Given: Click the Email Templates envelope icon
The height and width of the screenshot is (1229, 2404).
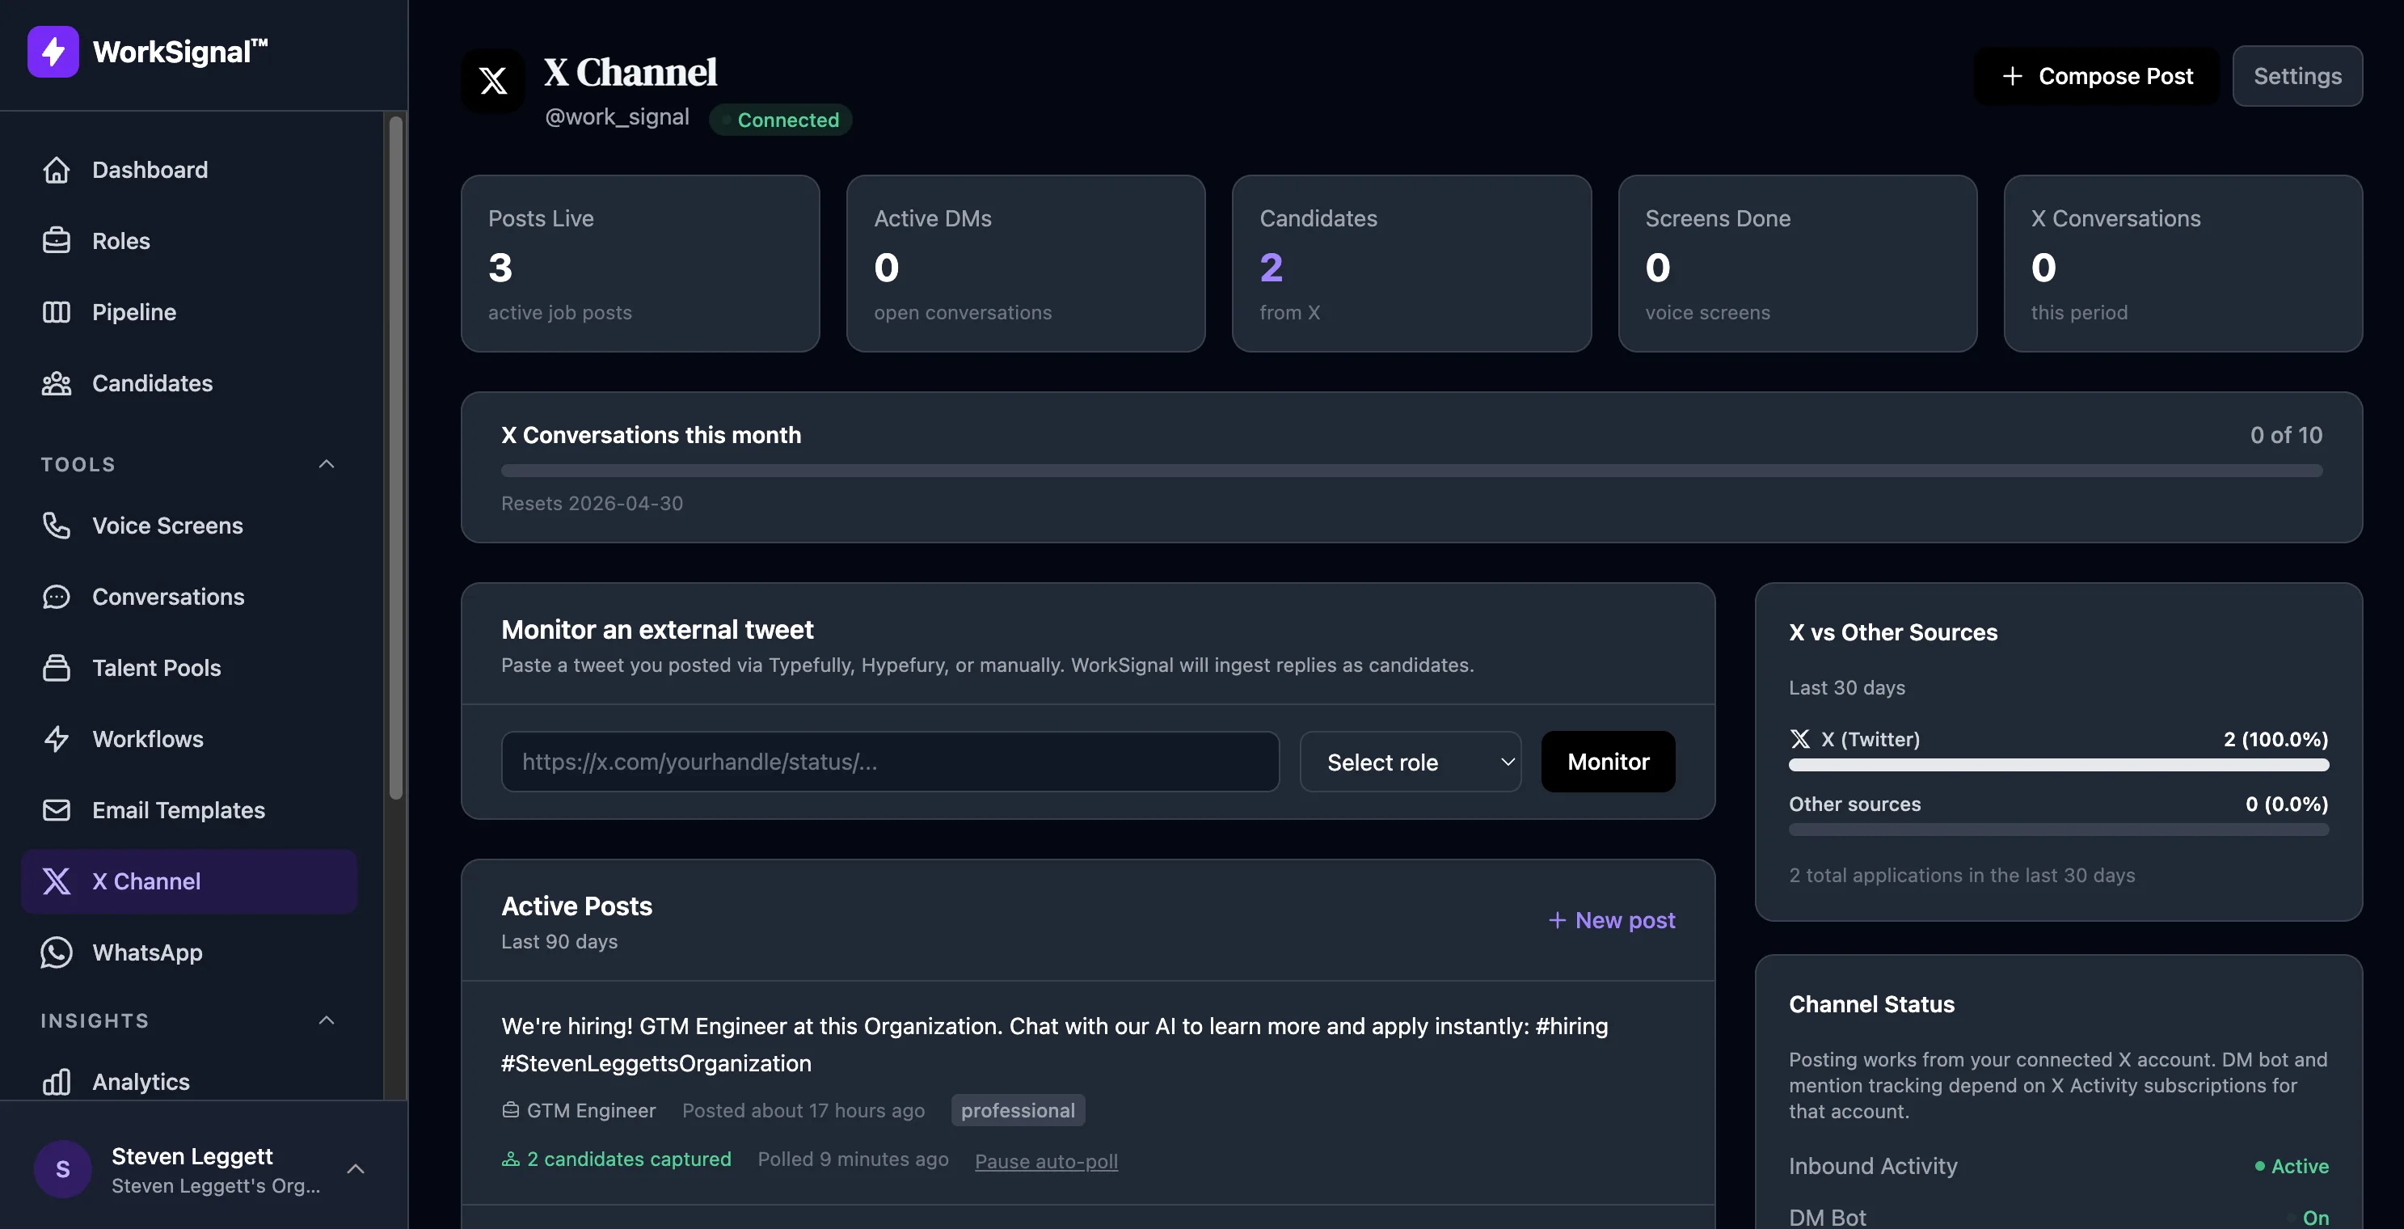Looking at the screenshot, I should tap(56, 809).
